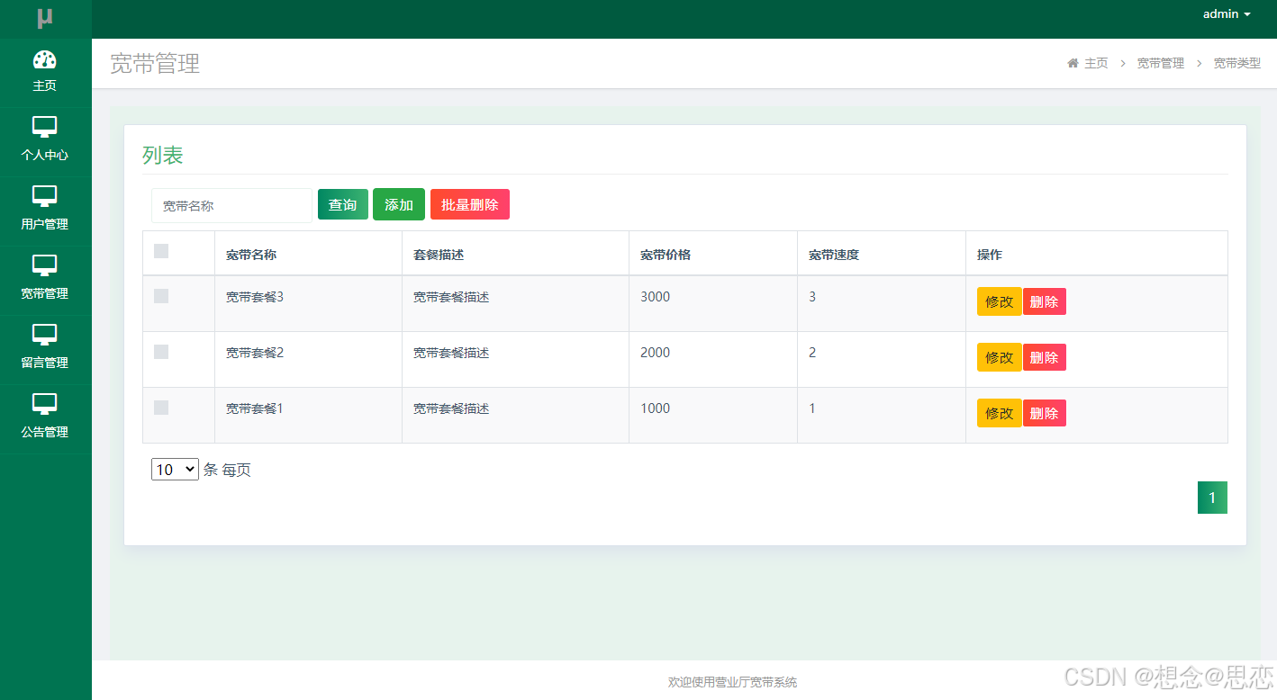Toggle the select-all checkbox in table header
The image size is (1277, 700).
coord(161,251)
